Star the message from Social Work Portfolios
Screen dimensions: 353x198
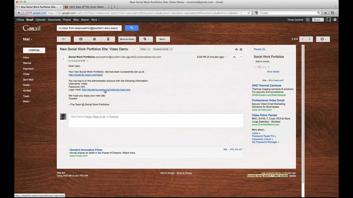227,57
